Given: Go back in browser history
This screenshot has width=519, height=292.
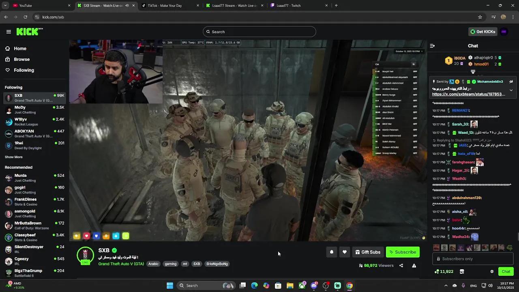Looking at the screenshot, I should tap(6, 17).
